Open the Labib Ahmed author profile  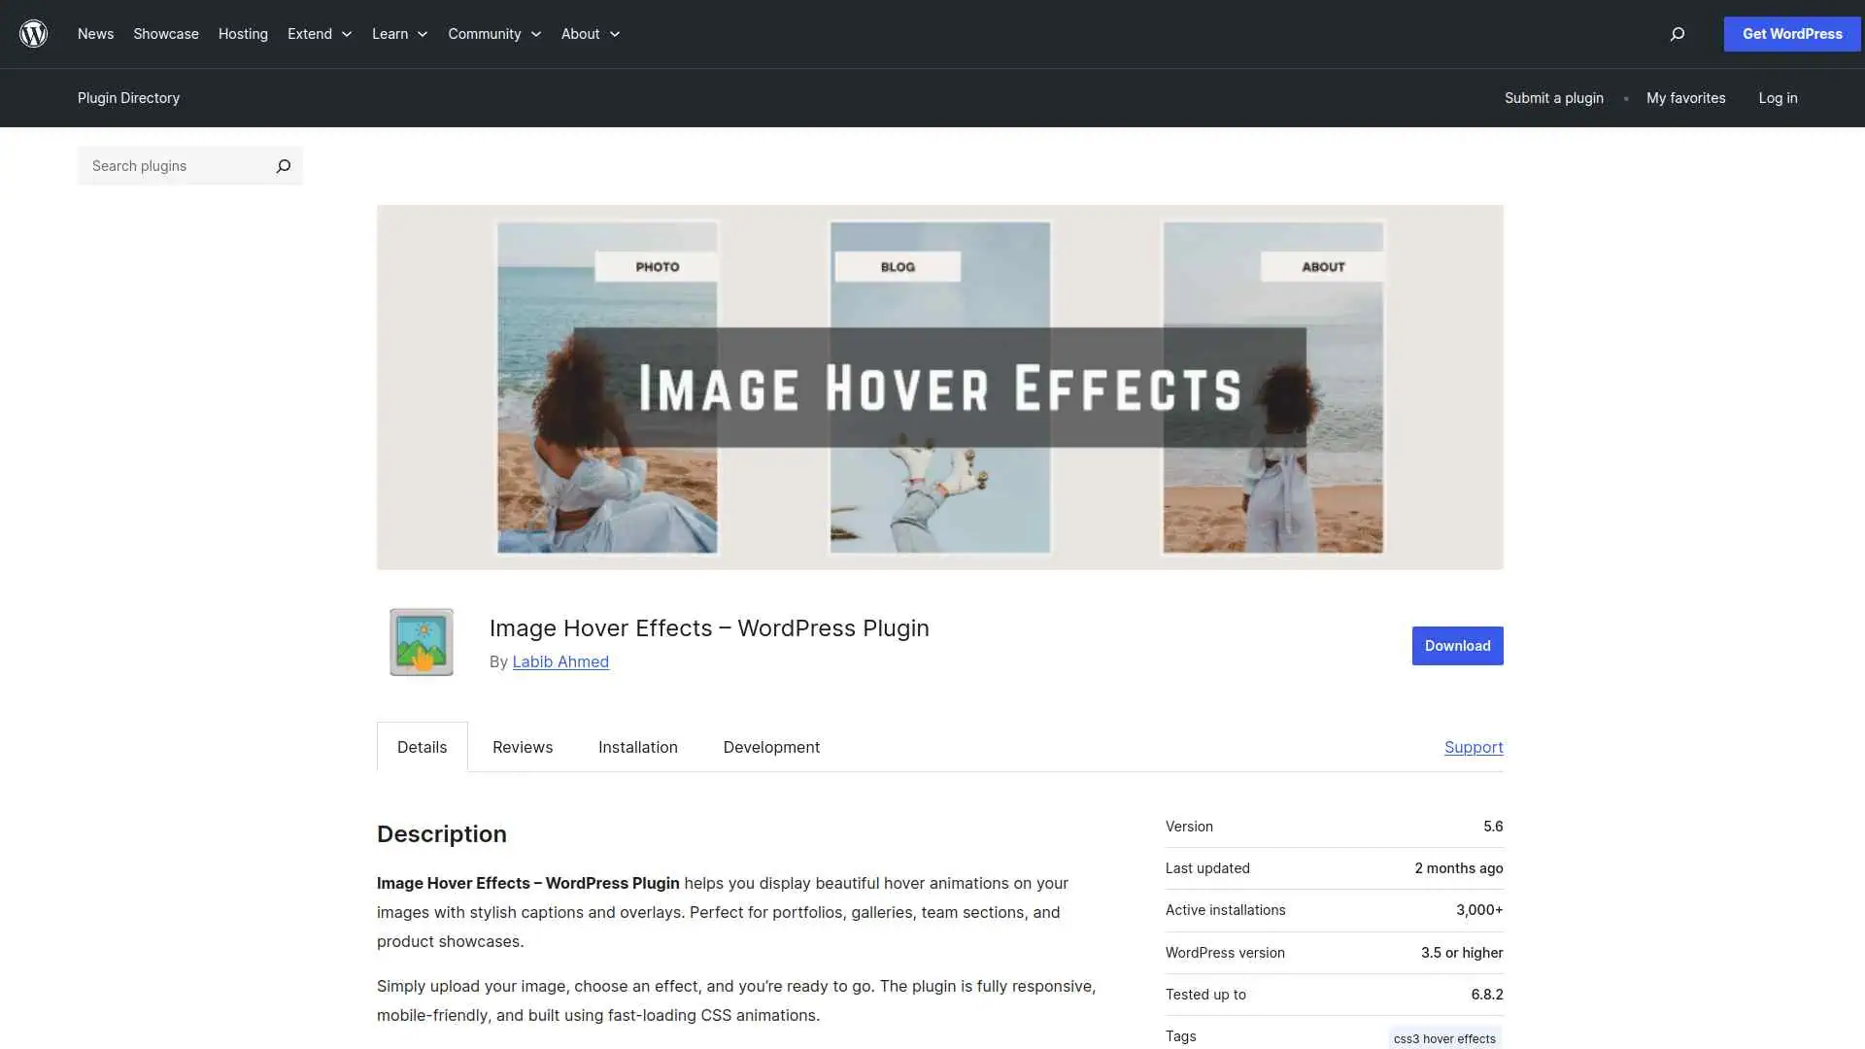click(560, 661)
